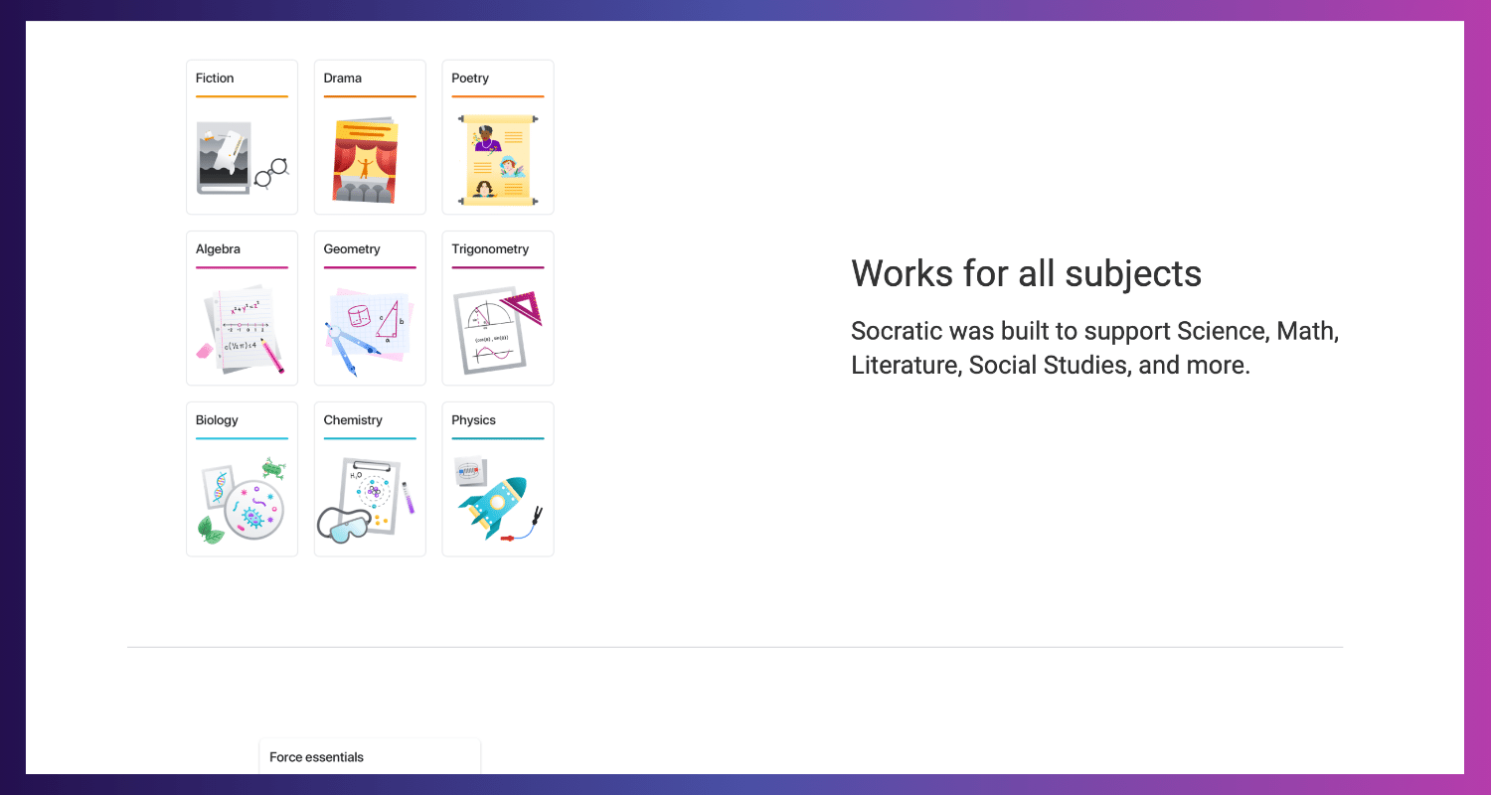Select the Drama card title
This screenshot has height=795, width=1491.
point(343,79)
